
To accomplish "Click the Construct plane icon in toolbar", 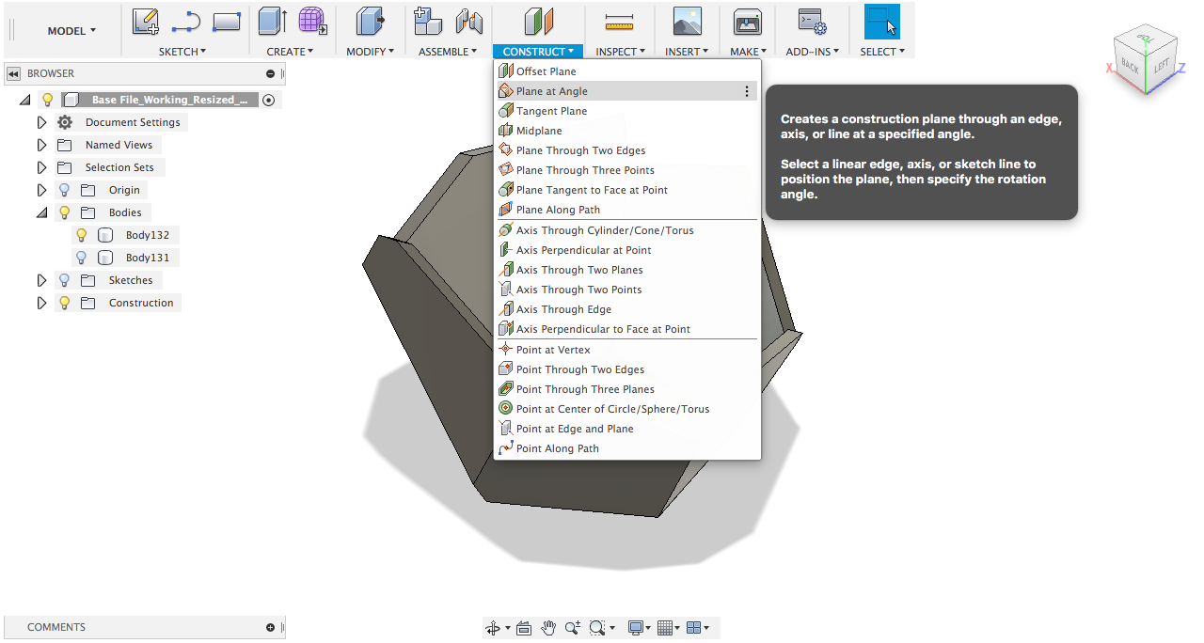I will click(538, 21).
